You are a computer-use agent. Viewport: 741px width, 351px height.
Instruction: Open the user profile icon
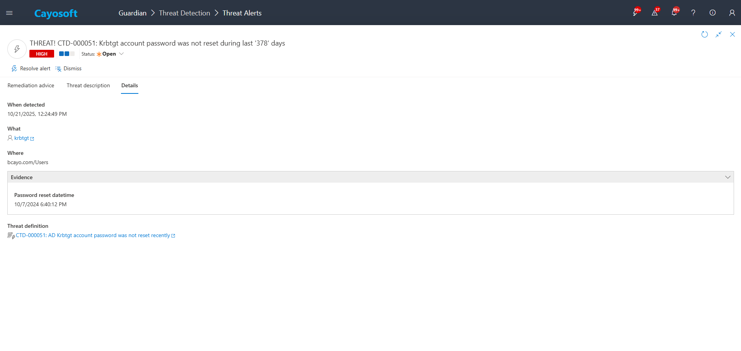(732, 13)
